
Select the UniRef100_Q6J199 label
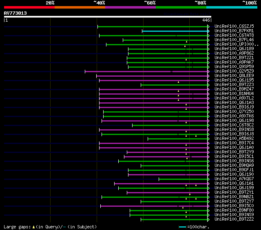234,188
